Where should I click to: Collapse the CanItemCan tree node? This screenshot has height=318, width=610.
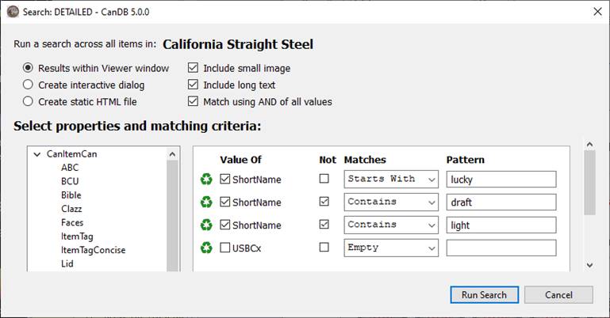point(37,154)
